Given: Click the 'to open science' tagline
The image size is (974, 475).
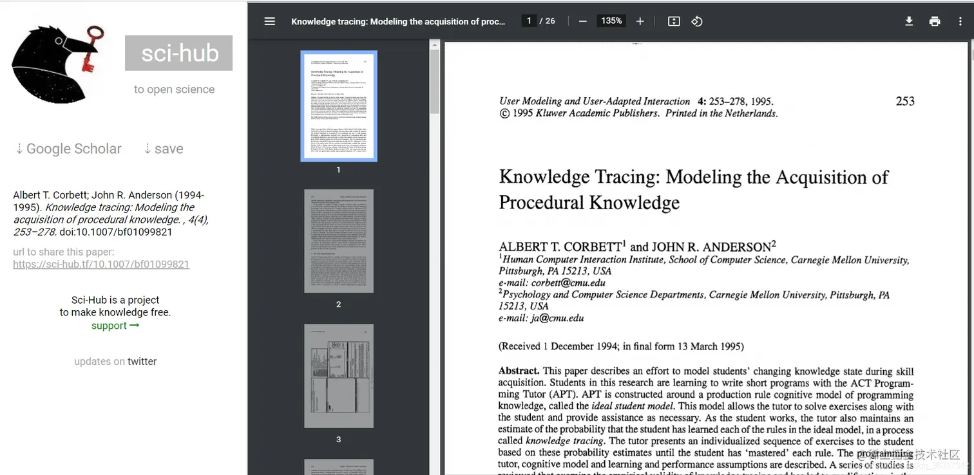Looking at the screenshot, I should coord(174,89).
